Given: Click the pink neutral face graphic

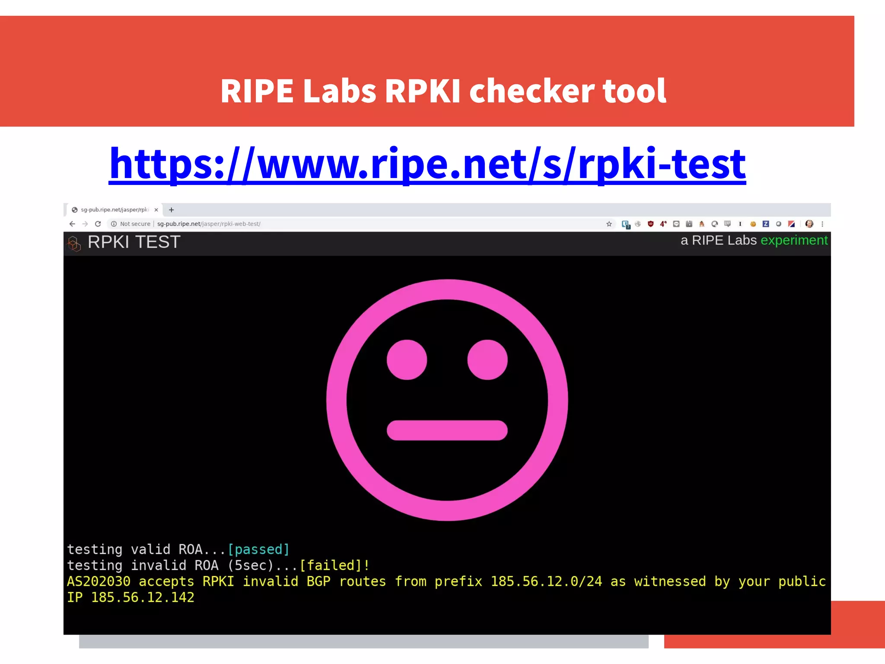Looking at the screenshot, I should point(447,400).
